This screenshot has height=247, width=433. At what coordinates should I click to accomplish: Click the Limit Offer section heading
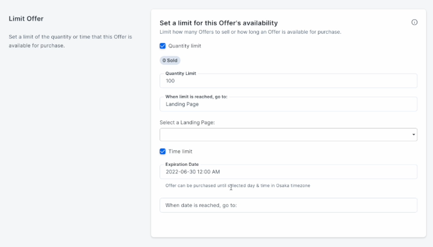(x=26, y=19)
